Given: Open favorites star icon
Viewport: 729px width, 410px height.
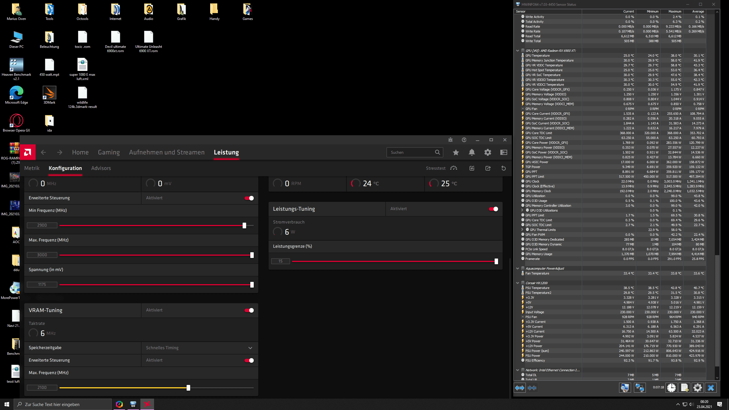Looking at the screenshot, I should (x=456, y=152).
